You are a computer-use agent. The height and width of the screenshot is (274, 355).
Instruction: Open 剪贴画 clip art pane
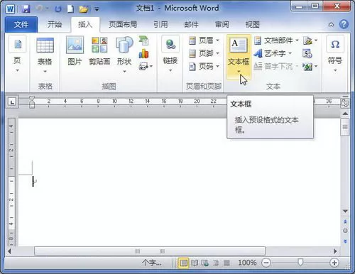pos(99,50)
